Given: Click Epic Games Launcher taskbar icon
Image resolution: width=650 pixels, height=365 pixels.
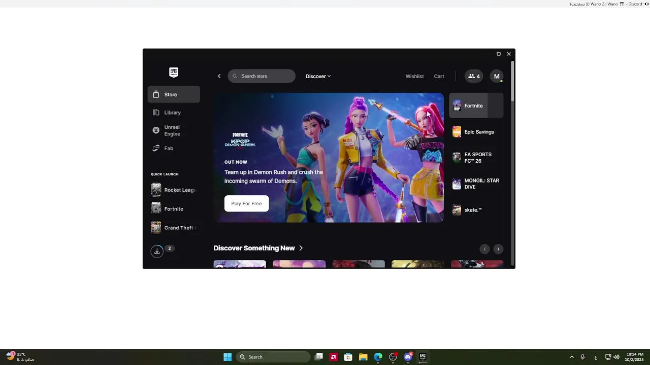Looking at the screenshot, I should [422, 357].
